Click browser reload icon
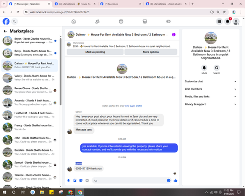 tap(18, 12)
